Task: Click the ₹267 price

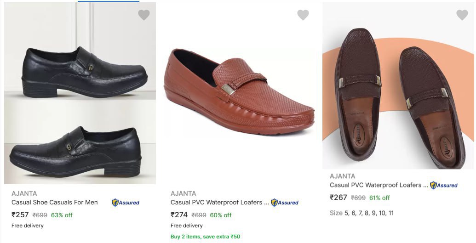Action: (x=338, y=198)
